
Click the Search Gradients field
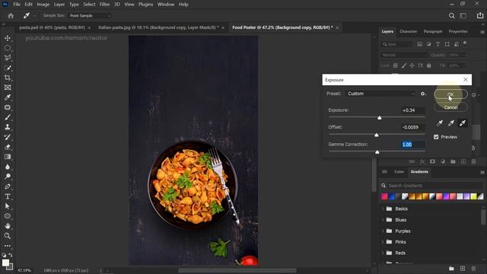[431, 186]
